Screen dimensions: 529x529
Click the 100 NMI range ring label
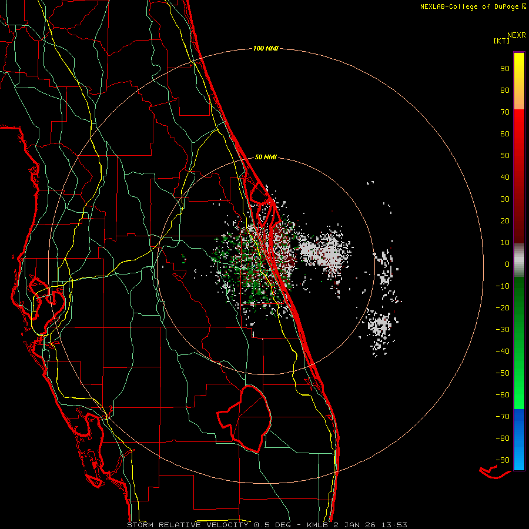pos(266,49)
